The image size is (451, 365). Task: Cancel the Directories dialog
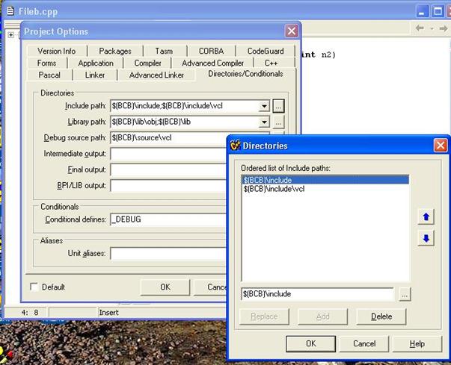point(364,344)
